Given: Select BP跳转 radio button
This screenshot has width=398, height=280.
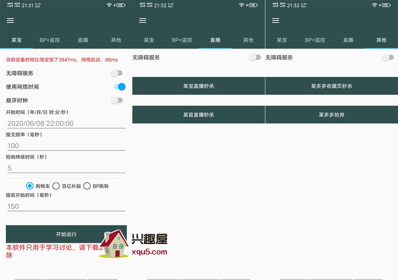Looking at the screenshot, I should [x=87, y=186].
